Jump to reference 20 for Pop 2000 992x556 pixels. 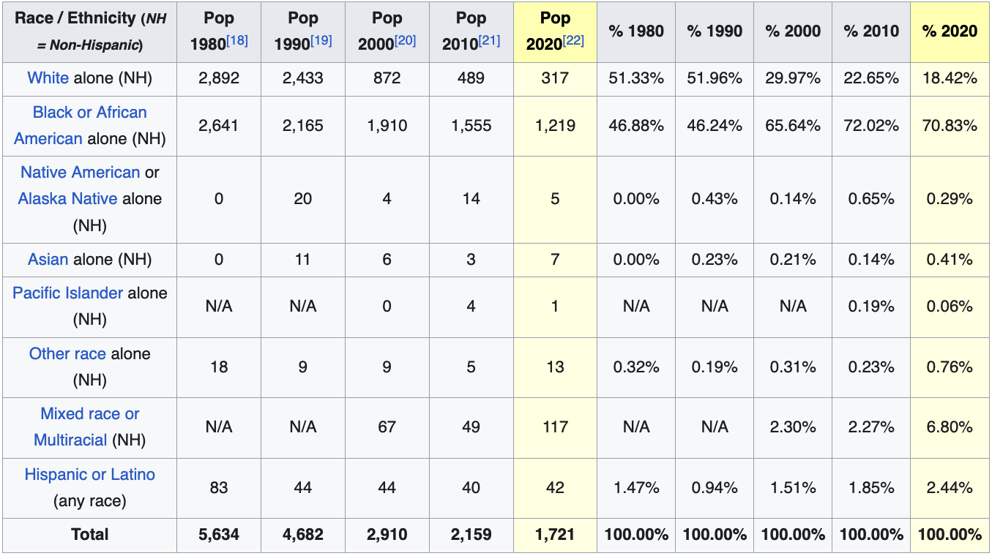(x=406, y=41)
